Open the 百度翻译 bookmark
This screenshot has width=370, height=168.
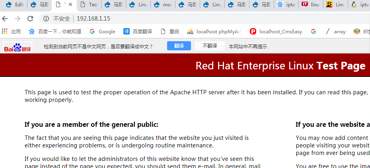click(x=138, y=31)
